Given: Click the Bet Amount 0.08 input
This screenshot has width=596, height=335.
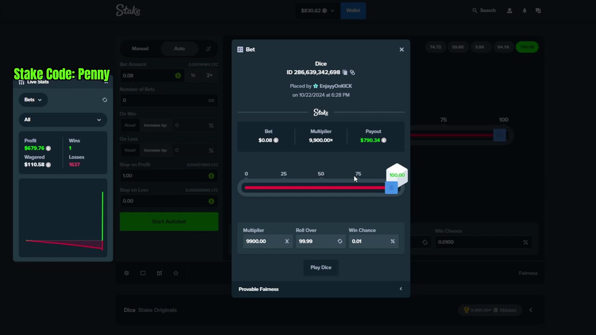Looking at the screenshot, I should (x=152, y=75).
